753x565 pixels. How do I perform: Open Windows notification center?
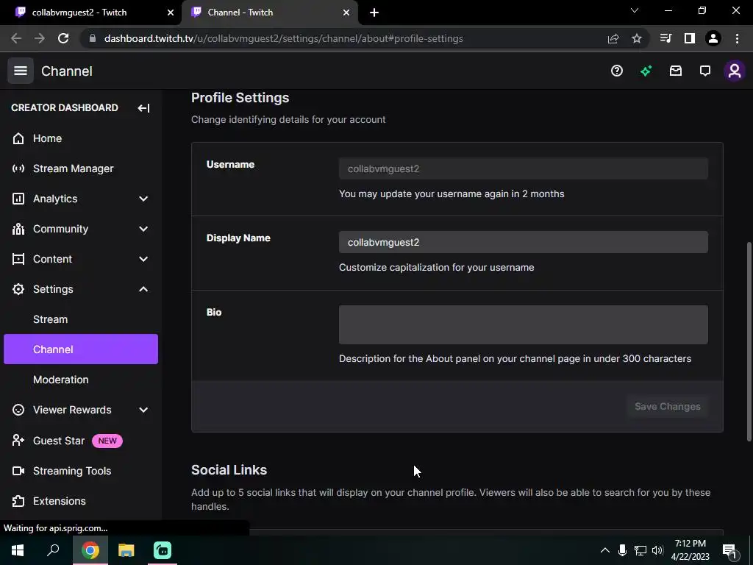pyautogui.click(x=729, y=551)
